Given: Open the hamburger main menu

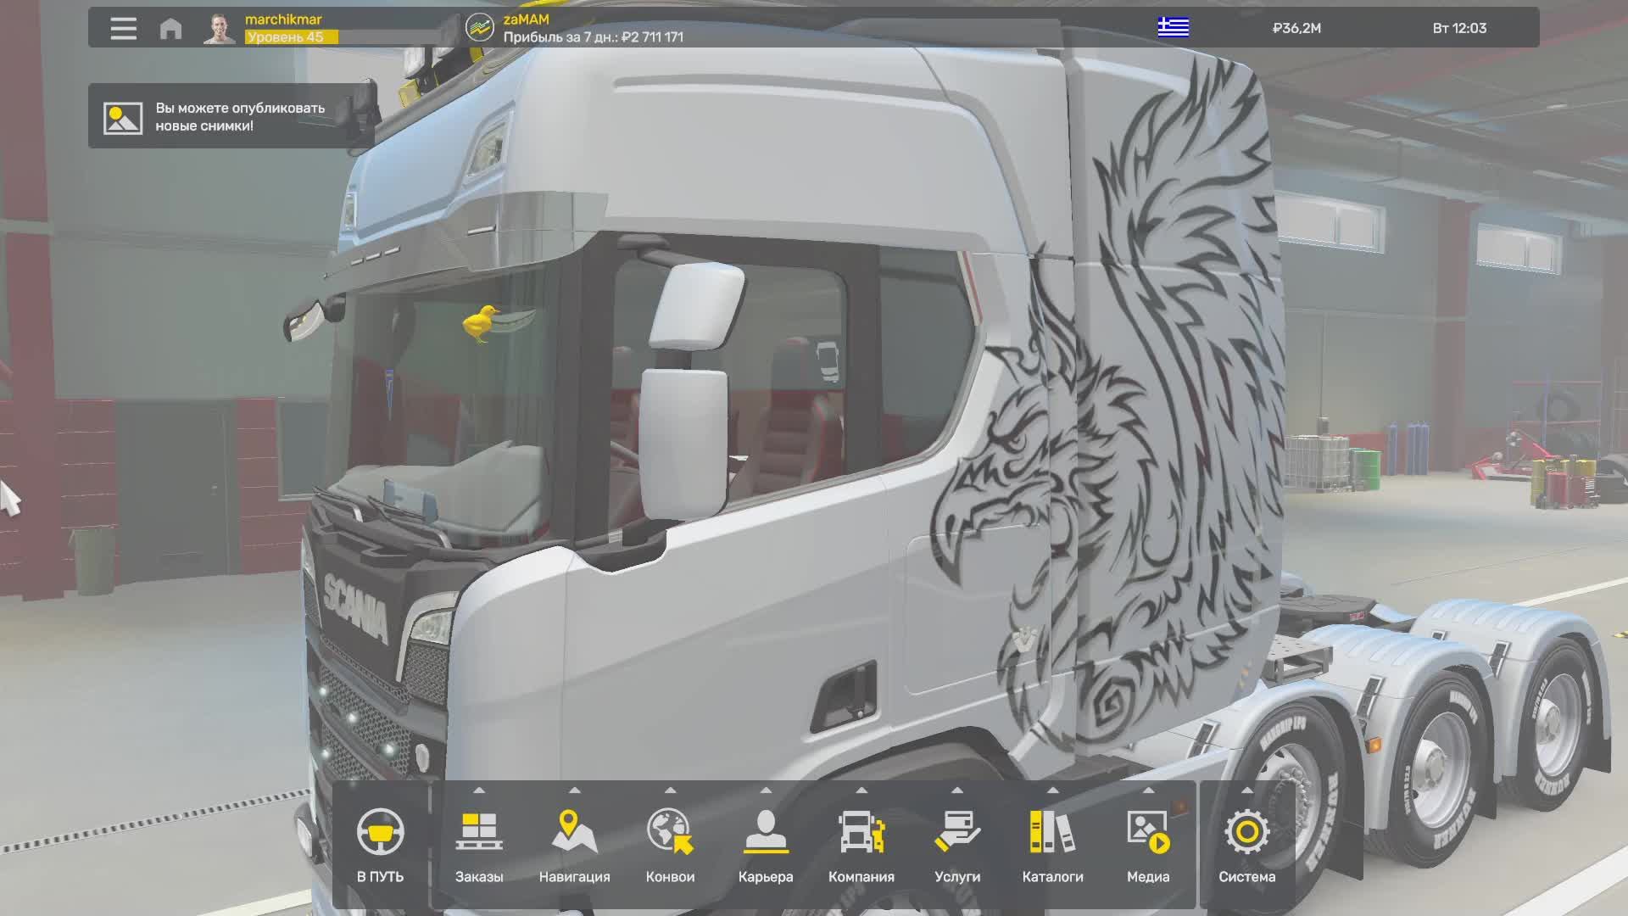Looking at the screenshot, I should tap(123, 28).
